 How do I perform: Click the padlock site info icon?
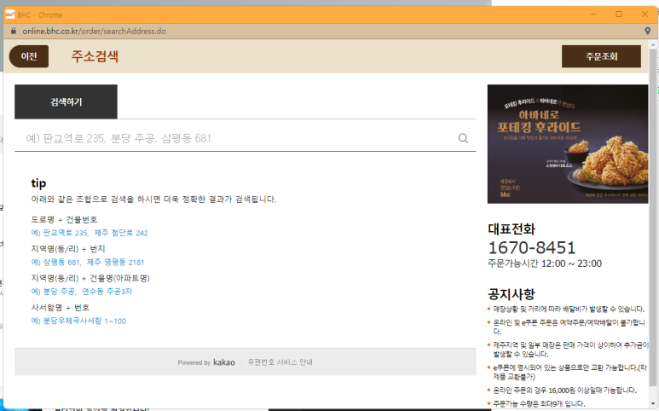coord(13,31)
